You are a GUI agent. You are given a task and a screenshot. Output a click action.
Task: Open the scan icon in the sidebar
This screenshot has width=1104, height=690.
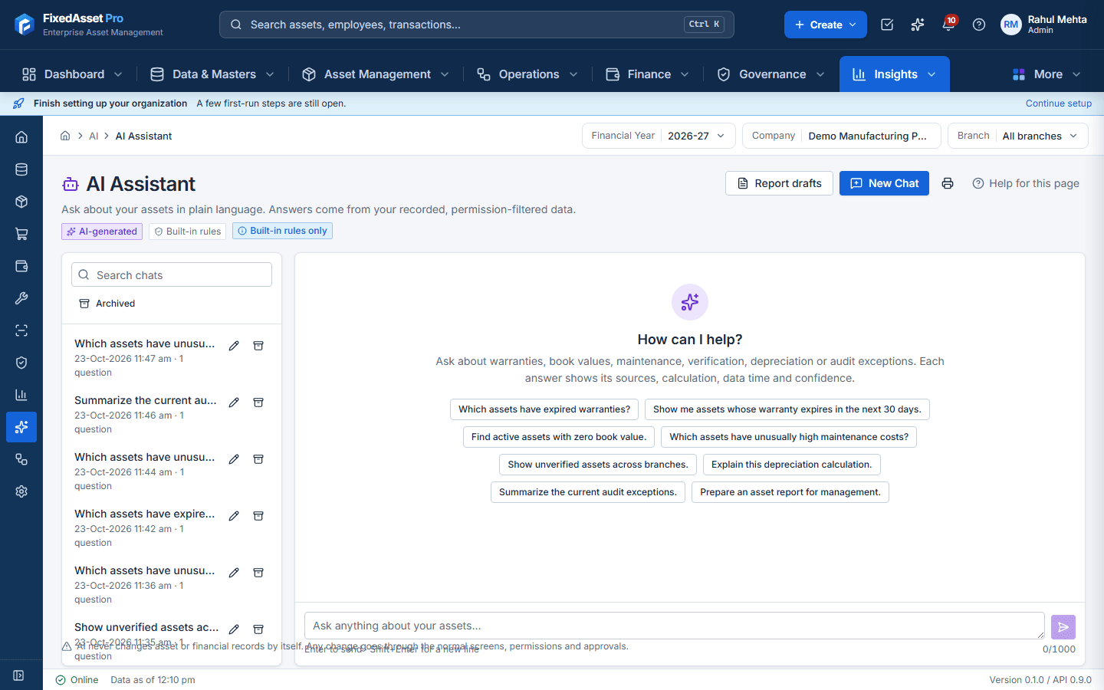pyautogui.click(x=21, y=330)
